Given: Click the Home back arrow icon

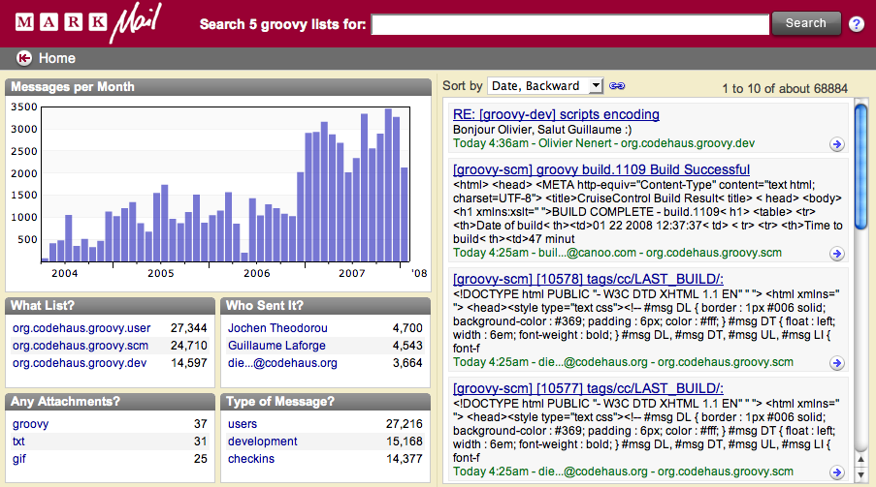Looking at the screenshot, I should click(x=24, y=58).
